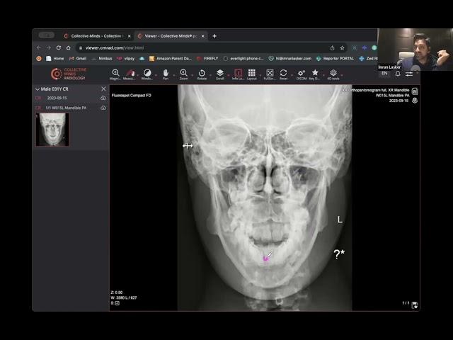Close the Viewer - Collective Minds tab
Screen dimensions: 453x340
tap(203, 36)
